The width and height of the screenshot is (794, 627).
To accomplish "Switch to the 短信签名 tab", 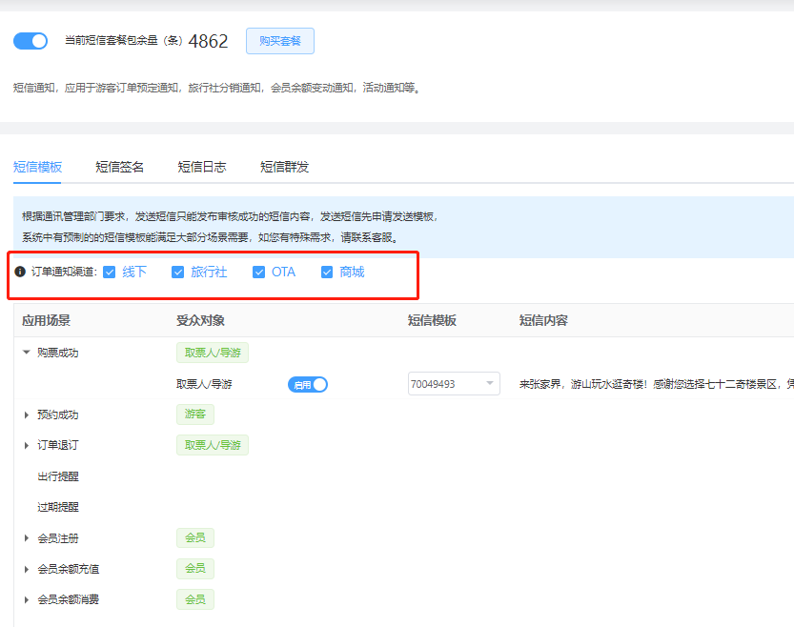I will [x=120, y=167].
